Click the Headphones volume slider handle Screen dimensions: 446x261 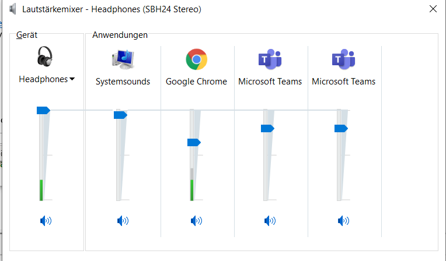pos(44,110)
